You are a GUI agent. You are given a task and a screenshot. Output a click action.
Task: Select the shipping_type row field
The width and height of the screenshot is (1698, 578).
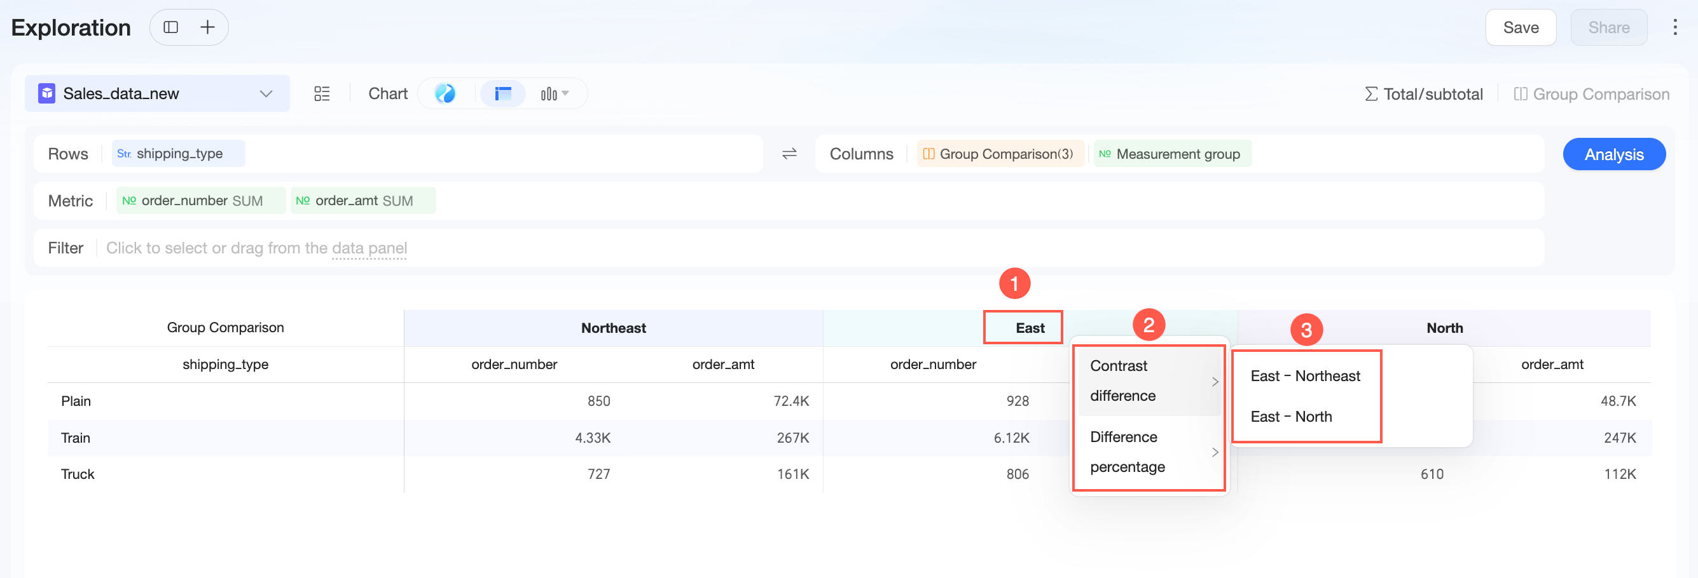178,153
